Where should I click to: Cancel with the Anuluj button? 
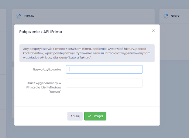coord(75,116)
